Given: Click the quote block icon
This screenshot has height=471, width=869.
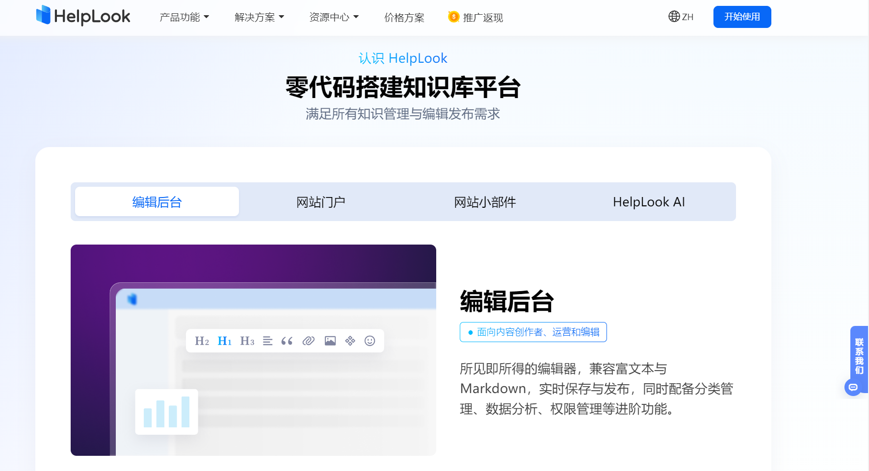Looking at the screenshot, I should click(x=287, y=341).
